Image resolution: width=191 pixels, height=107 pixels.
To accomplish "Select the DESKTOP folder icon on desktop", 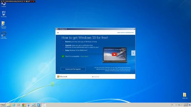I will 185,96.
